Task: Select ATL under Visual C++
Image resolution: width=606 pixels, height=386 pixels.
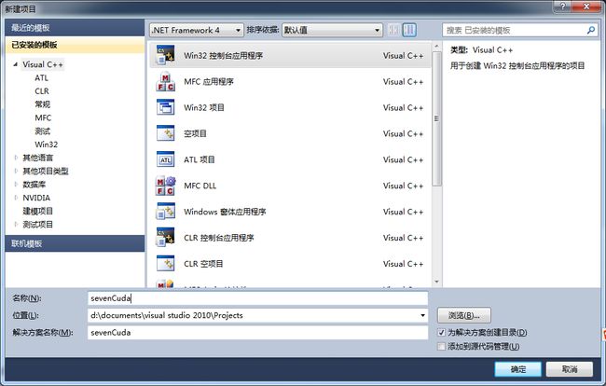Action: (41, 77)
